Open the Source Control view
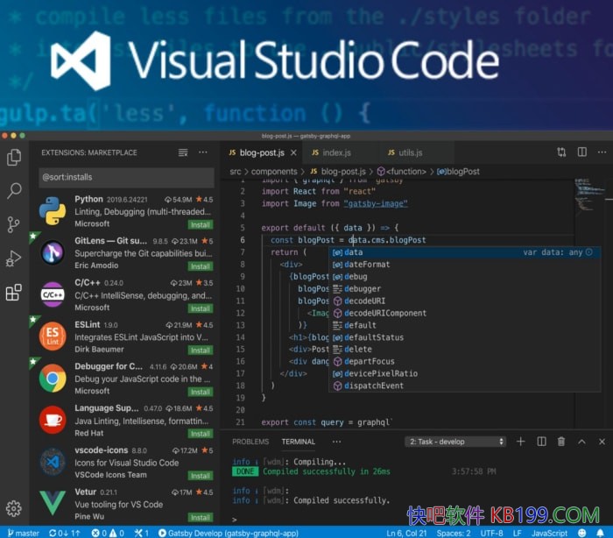This screenshot has width=613, height=538. tap(14, 224)
